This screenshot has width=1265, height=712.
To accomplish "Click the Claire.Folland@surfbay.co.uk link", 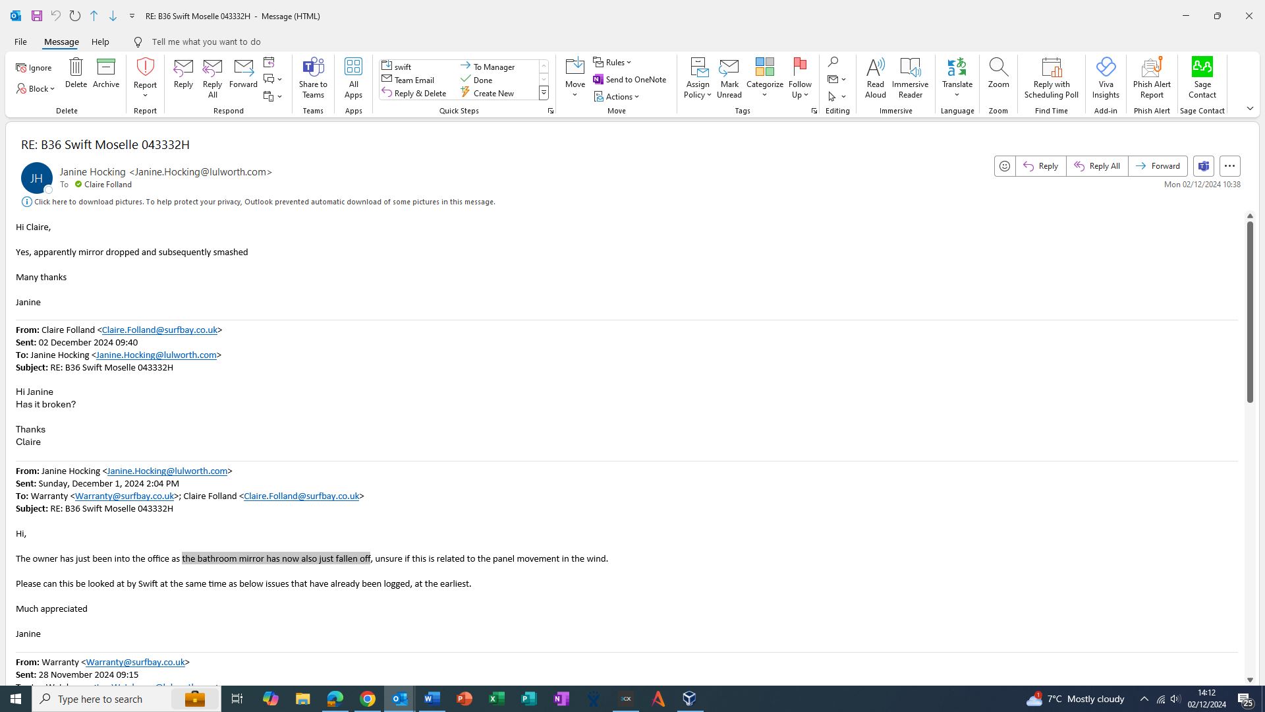I will coord(159,330).
